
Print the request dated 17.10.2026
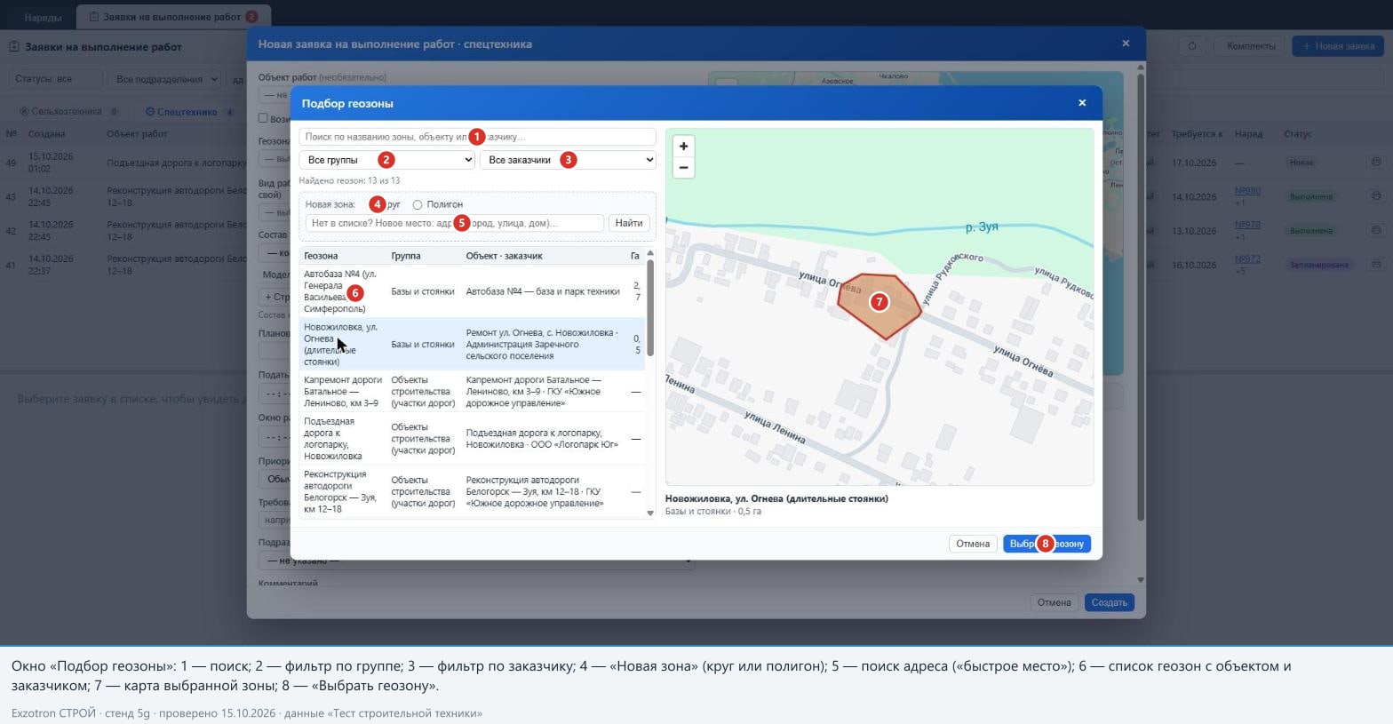click(x=1376, y=163)
